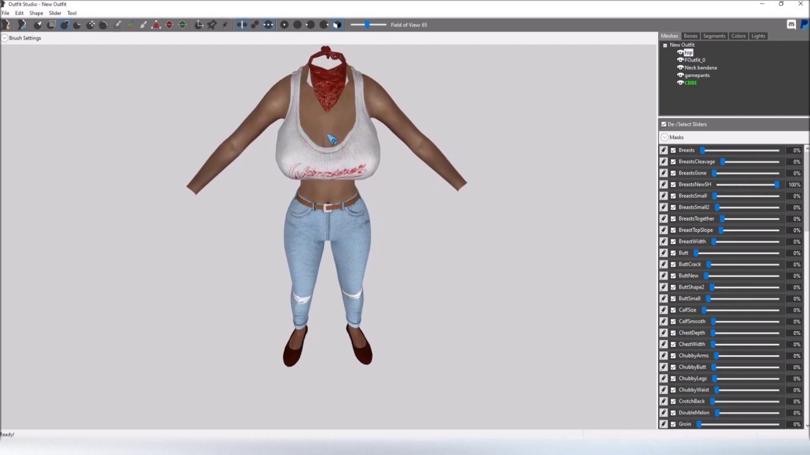The width and height of the screenshot is (810, 455).
Task: Select the Color paint brush
Action: click(x=130, y=25)
